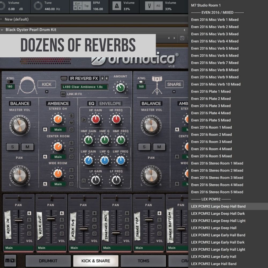This screenshot has width=268, height=268.
Task: Click the Link IR FX chain icon
Action: point(63,94)
